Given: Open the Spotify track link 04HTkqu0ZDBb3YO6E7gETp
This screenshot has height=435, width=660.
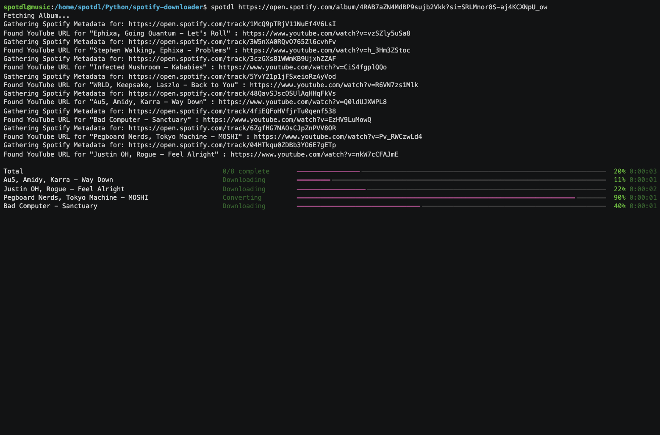Looking at the screenshot, I should (x=232, y=145).
